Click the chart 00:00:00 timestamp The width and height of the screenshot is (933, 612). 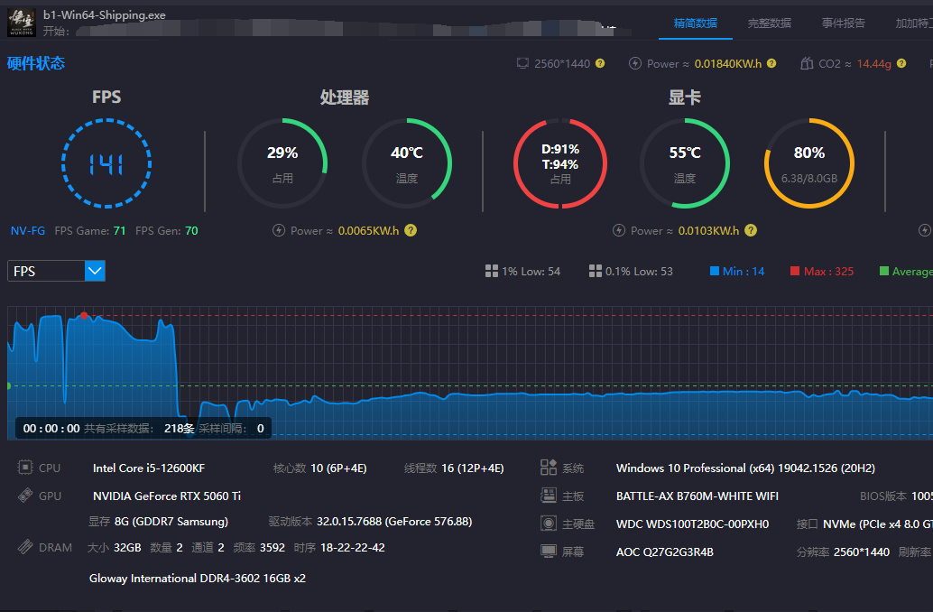tap(51, 428)
